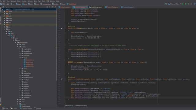Collapse the cloud package arrow
This screenshot has width=196, height=110.
coord(20,58)
